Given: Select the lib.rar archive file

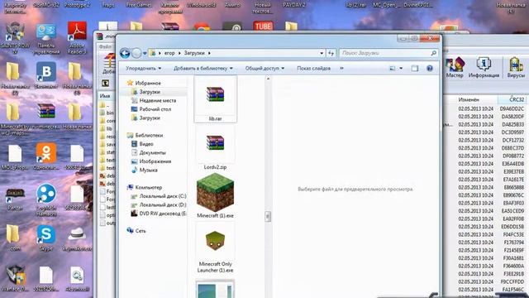Looking at the screenshot, I should 215,99.
